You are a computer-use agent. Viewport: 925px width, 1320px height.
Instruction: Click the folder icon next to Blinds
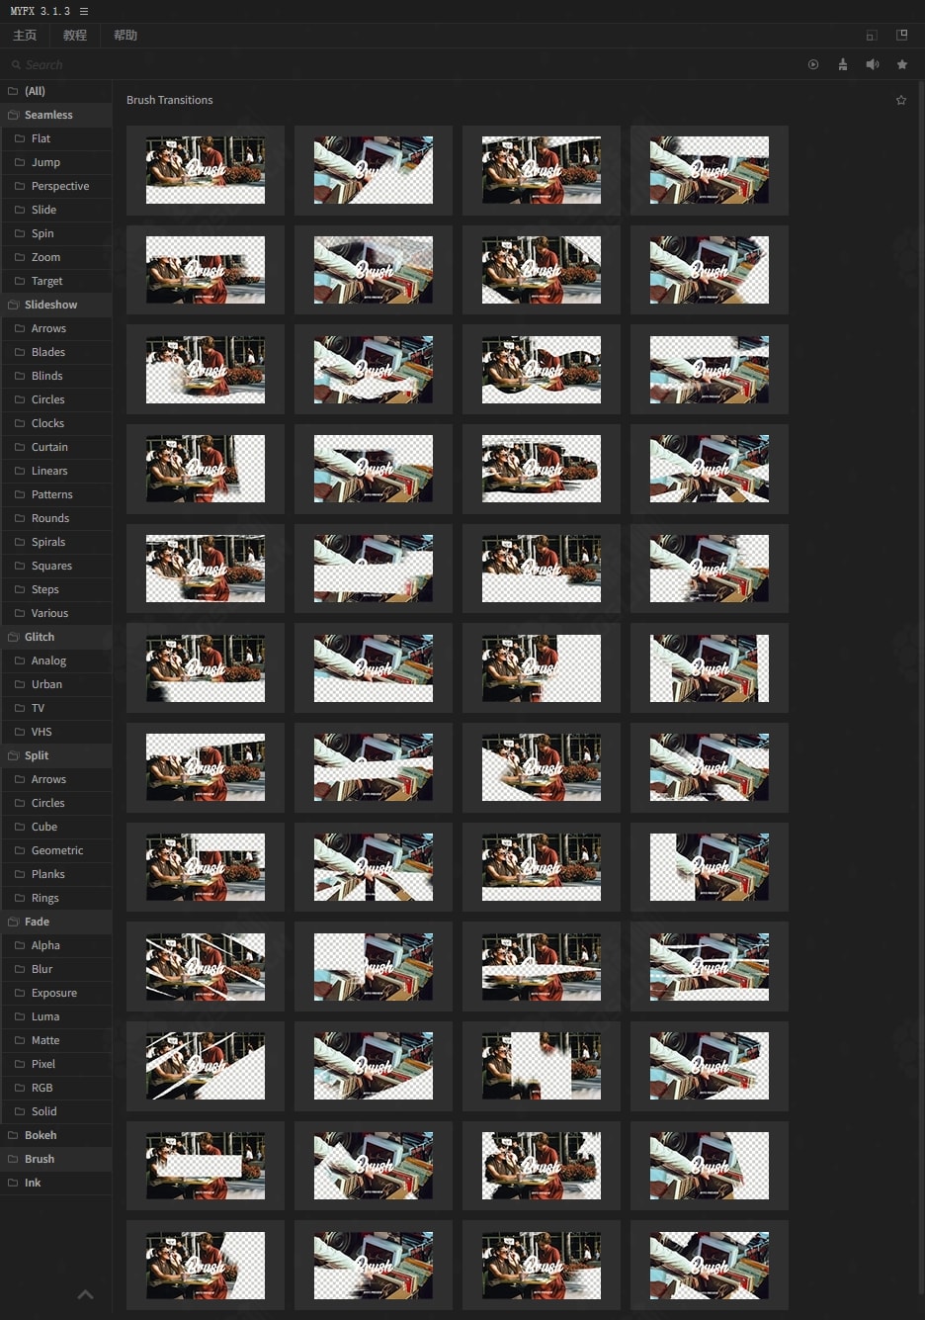20,376
